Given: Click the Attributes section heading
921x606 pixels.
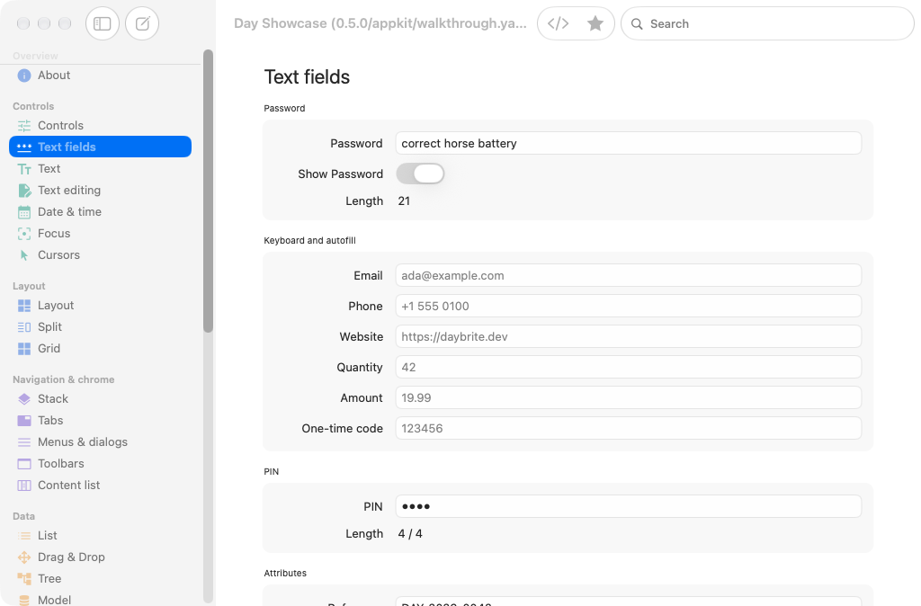Looking at the screenshot, I should click(x=285, y=573).
